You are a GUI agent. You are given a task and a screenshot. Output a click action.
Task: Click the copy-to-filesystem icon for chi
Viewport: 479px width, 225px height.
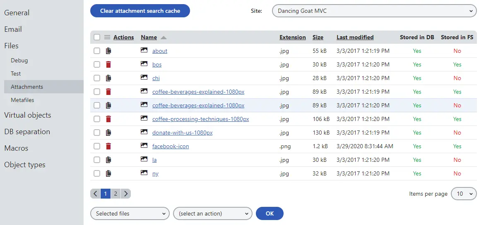pos(108,78)
